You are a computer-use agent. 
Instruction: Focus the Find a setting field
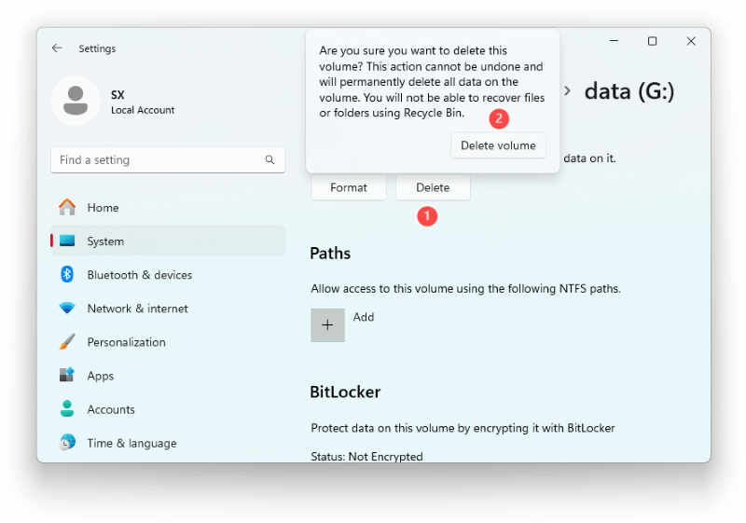click(168, 159)
